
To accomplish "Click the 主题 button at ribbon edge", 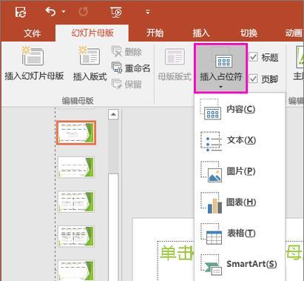I will point(299,63).
